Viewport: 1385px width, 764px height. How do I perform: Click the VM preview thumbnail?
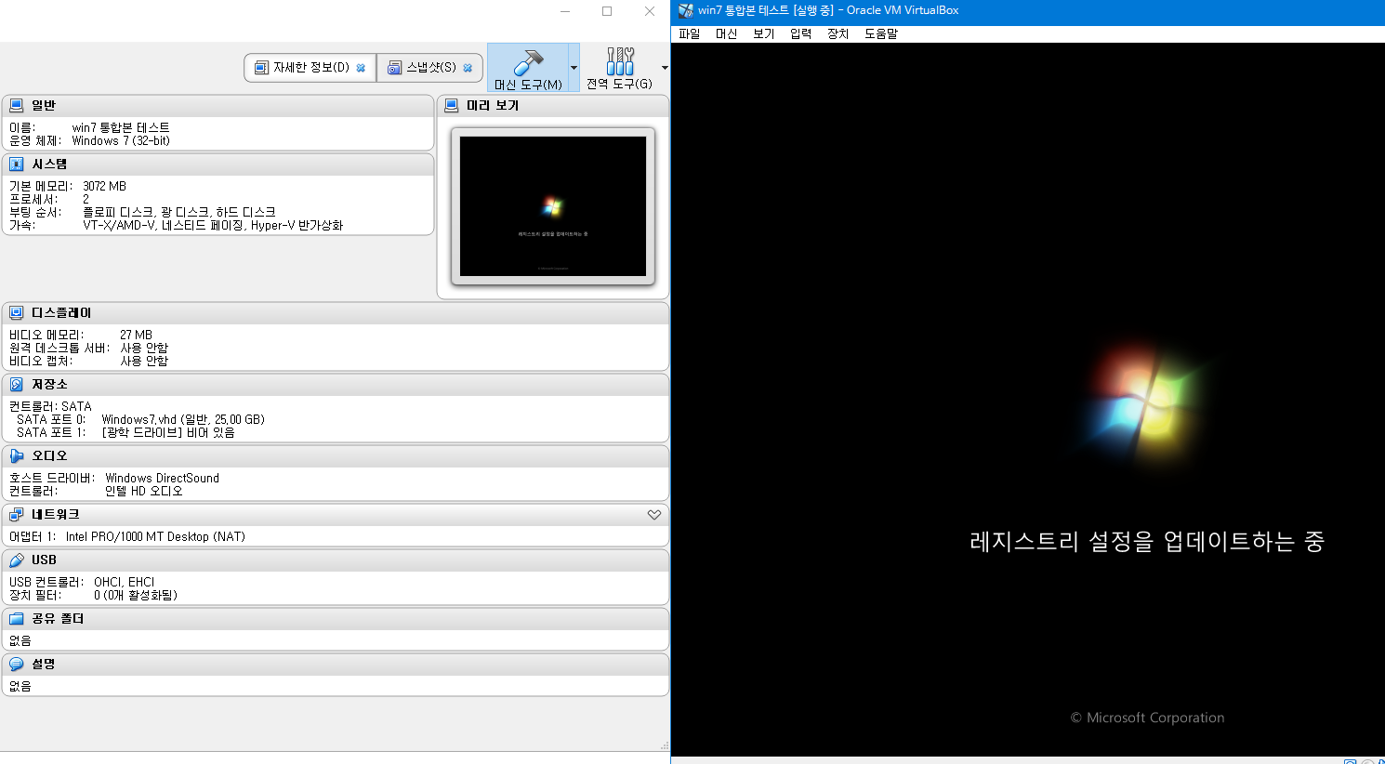(x=553, y=206)
